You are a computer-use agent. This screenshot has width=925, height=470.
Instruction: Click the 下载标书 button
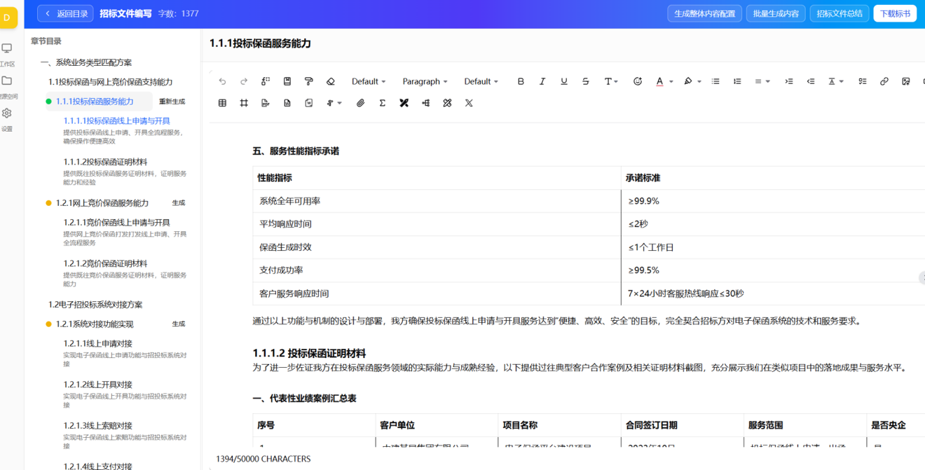tap(894, 13)
